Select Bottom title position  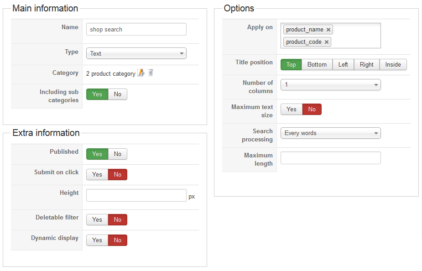click(x=317, y=65)
